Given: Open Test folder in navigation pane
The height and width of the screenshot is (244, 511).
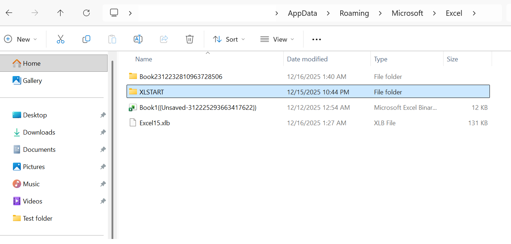Looking at the screenshot, I should click(38, 219).
